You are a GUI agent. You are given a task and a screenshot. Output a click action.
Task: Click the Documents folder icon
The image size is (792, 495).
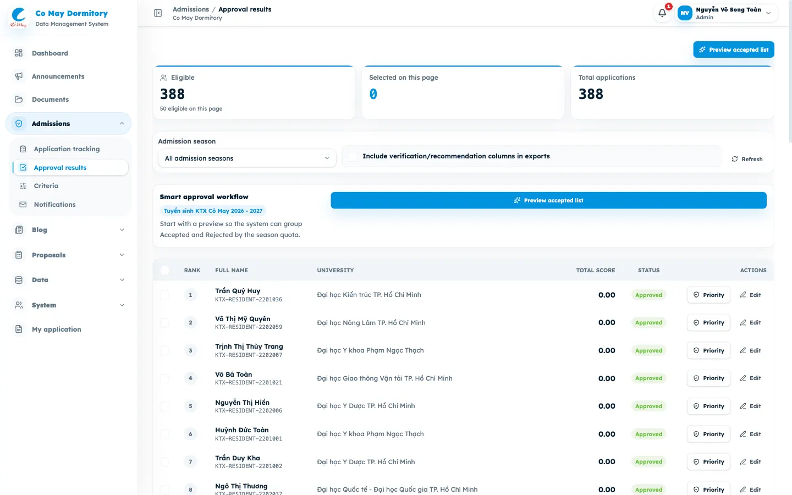tap(19, 100)
